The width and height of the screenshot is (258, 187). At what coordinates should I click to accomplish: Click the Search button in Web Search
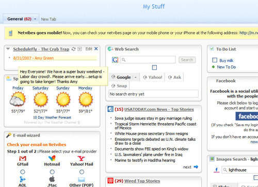187,60
